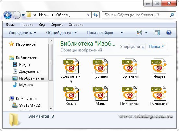Click the Элементов: 8 status text
Image resolution: width=179 pixels, height=131 pixels.
[41, 116]
